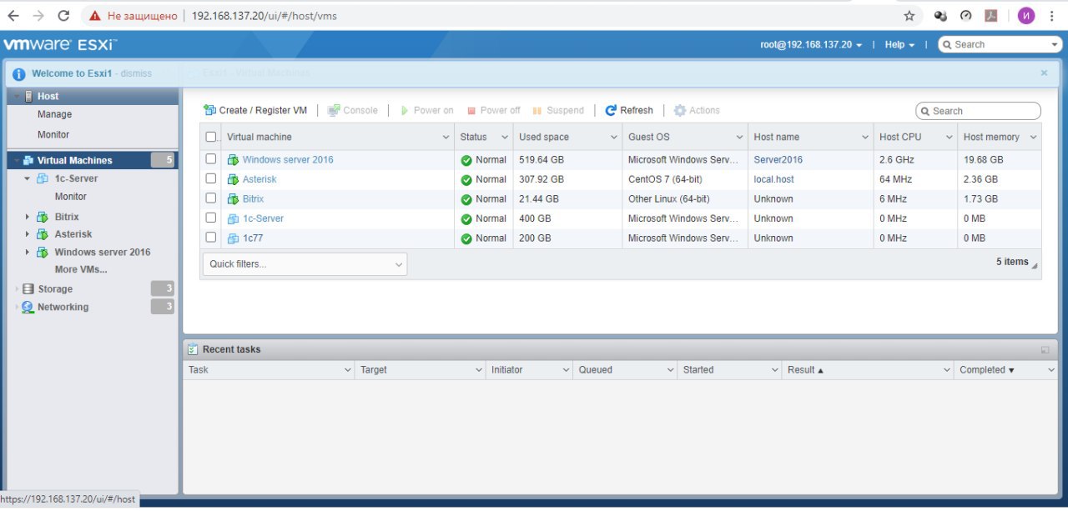Image resolution: width=1068 pixels, height=511 pixels.
Task: Click the Virtual Machines icon in navigator
Action: click(28, 160)
